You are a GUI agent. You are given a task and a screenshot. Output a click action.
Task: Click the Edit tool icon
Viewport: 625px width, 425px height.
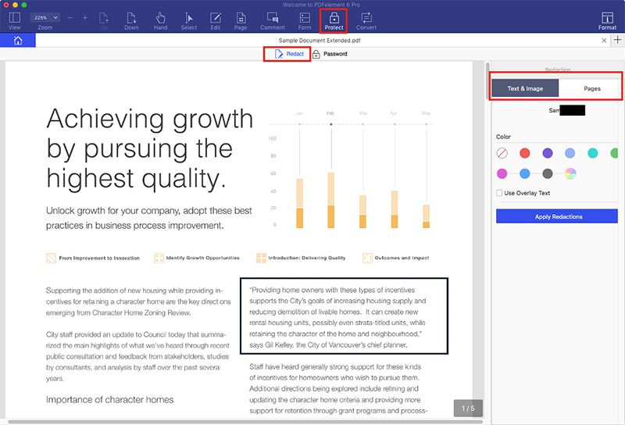click(215, 20)
